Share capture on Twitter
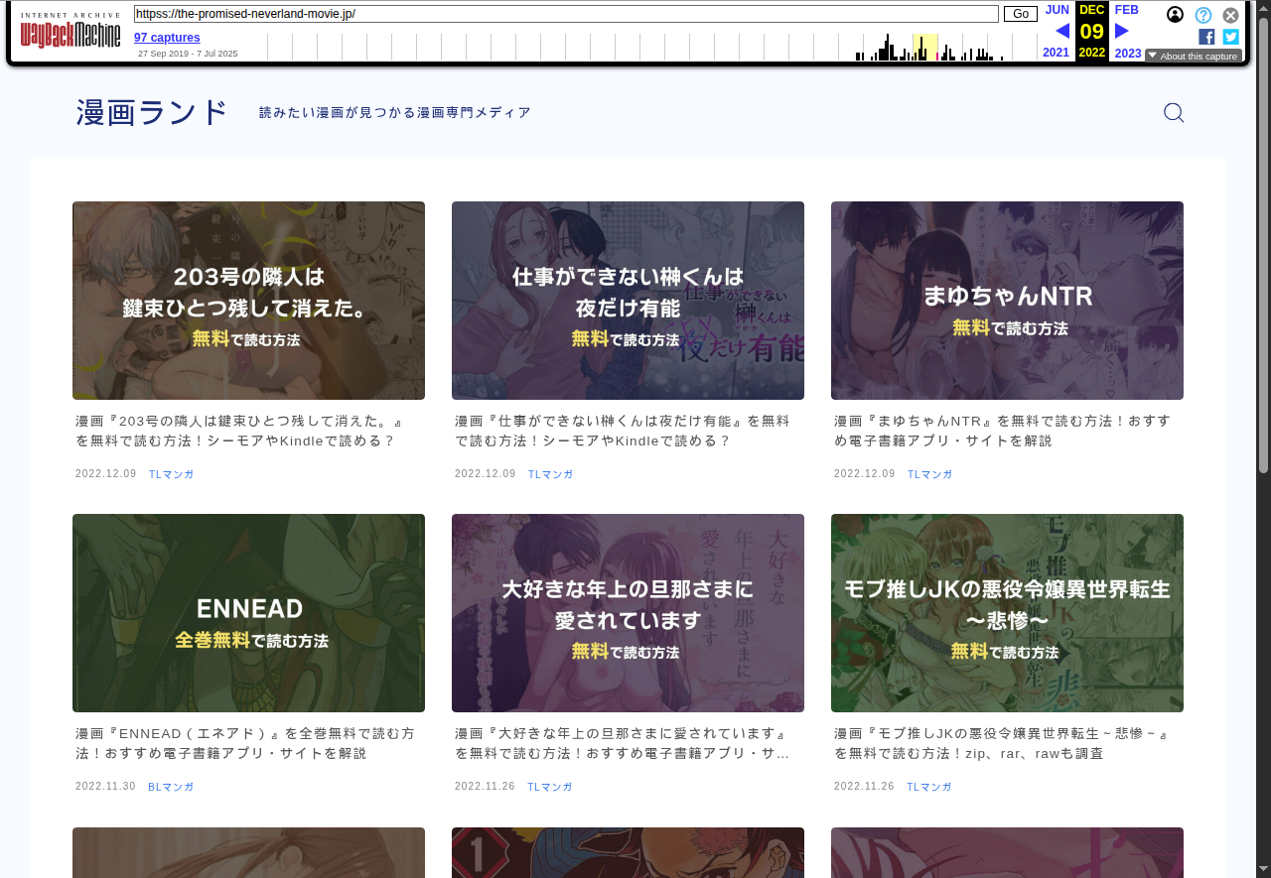 (x=1230, y=37)
